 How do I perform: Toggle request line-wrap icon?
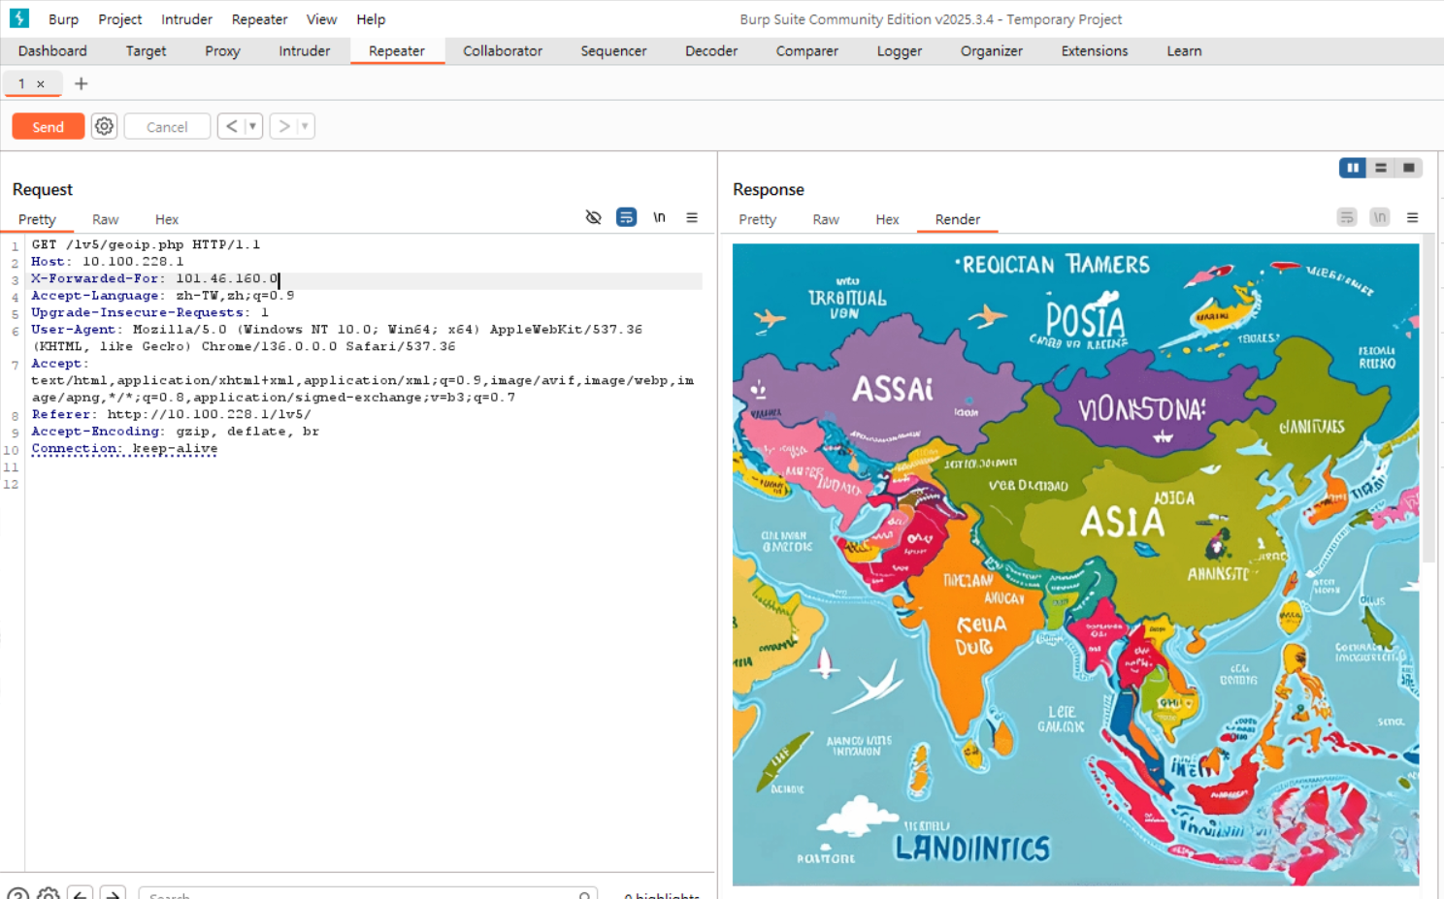pyautogui.click(x=627, y=217)
